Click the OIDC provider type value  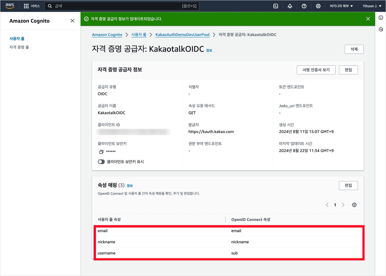click(103, 94)
